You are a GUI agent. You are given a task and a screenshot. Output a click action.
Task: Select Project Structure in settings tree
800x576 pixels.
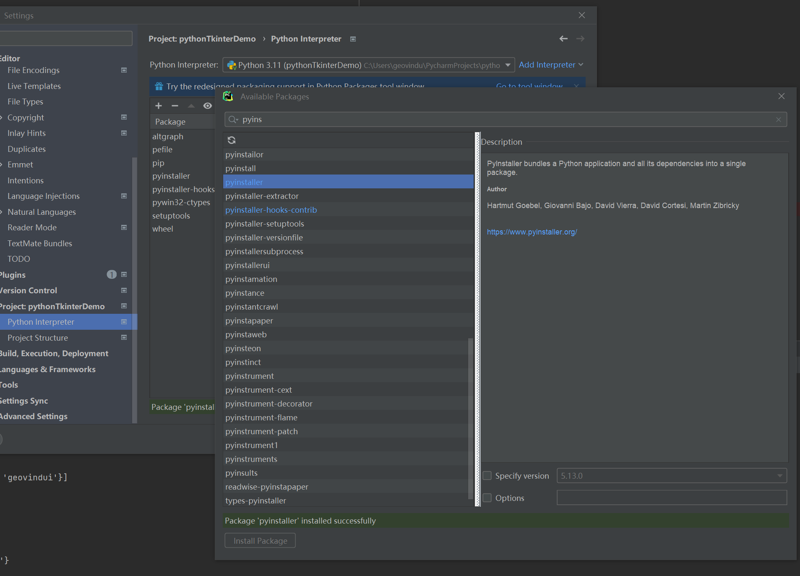(38, 338)
